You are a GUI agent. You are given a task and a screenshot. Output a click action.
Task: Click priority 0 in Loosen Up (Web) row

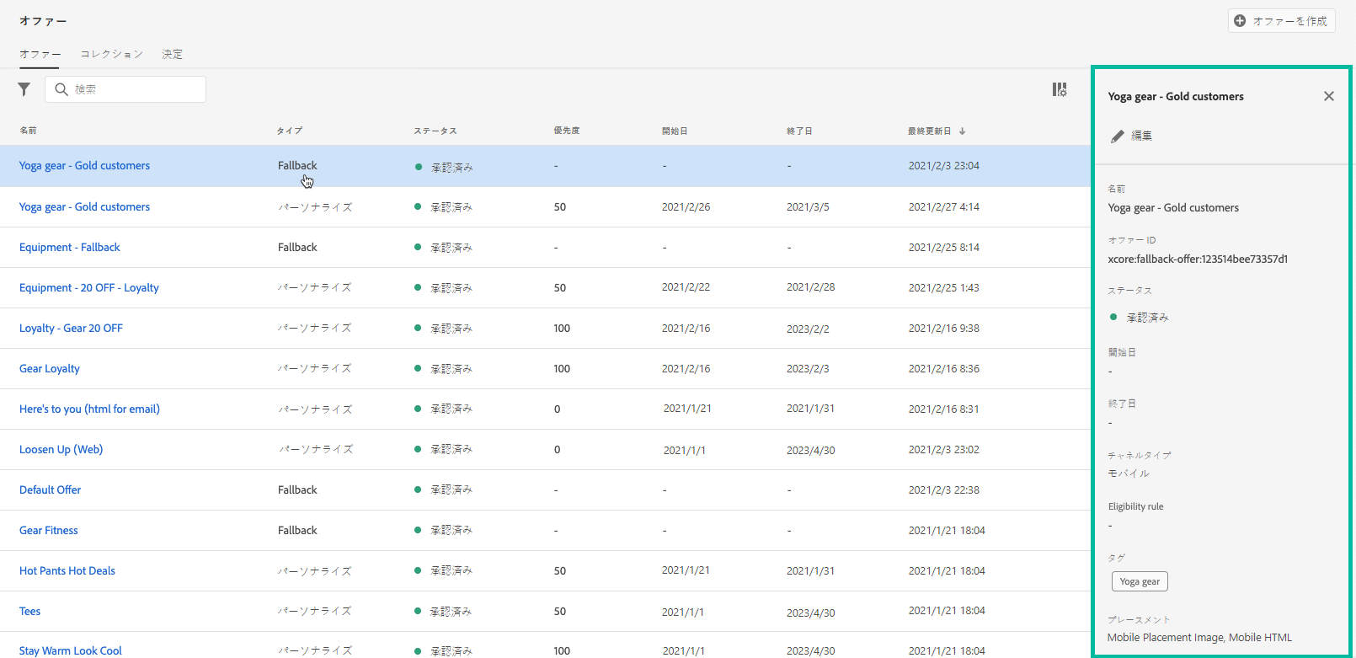(x=557, y=450)
